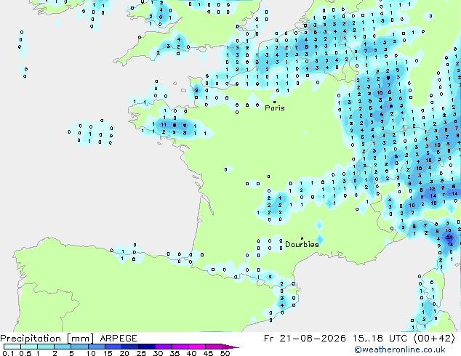461x356 pixels.
Task: Select the Paris location dot marker
Action: coord(275,102)
